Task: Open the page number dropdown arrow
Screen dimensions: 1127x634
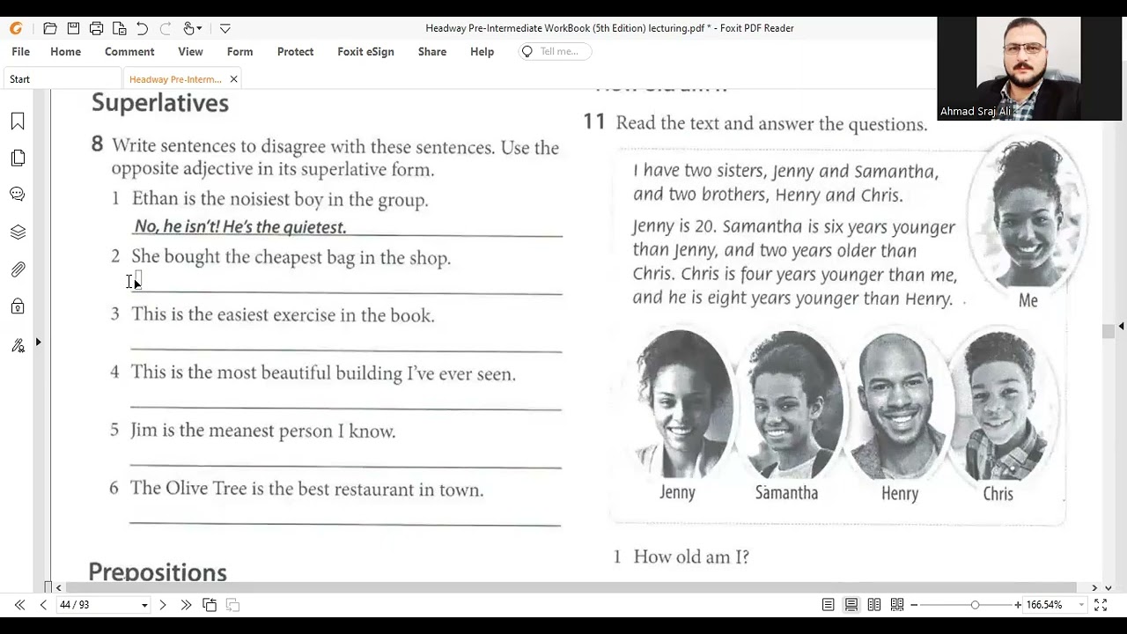Action: click(x=144, y=606)
